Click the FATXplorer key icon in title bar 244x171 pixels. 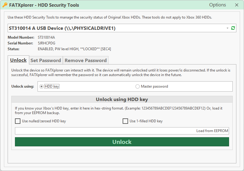coord(5,5)
